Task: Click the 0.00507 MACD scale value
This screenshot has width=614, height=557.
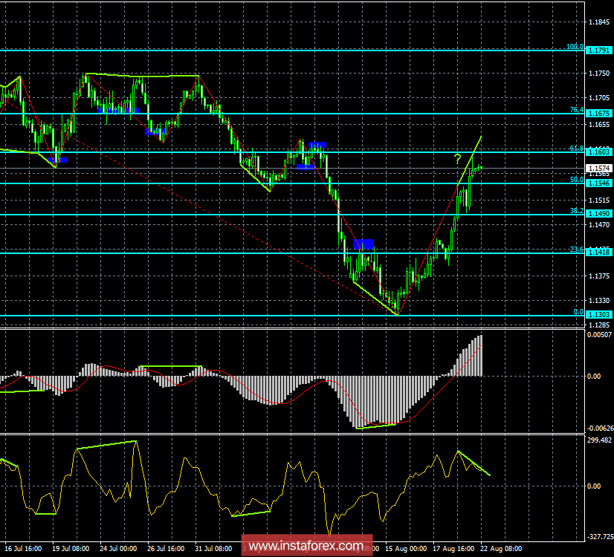Action: tap(599, 336)
